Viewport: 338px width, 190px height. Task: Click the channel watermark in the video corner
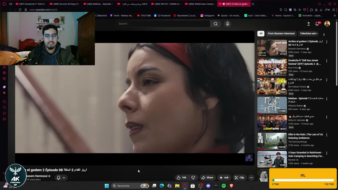[x=249, y=158]
